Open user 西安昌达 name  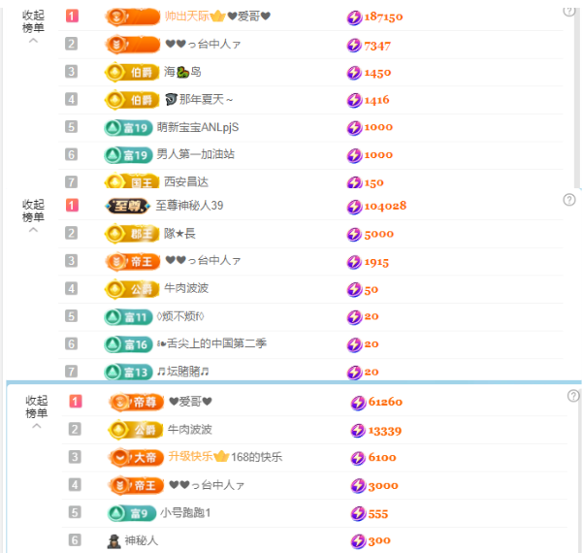(x=186, y=181)
